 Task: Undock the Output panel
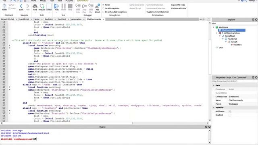tap(206, 127)
